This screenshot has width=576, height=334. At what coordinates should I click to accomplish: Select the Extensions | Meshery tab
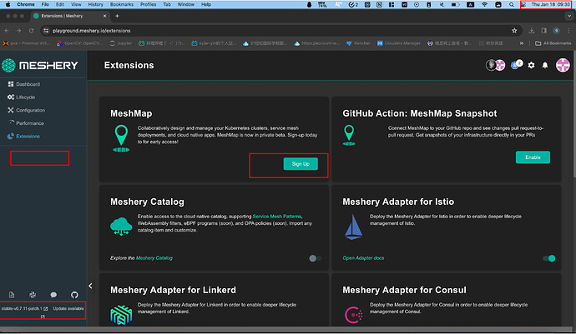pyautogui.click(x=70, y=16)
